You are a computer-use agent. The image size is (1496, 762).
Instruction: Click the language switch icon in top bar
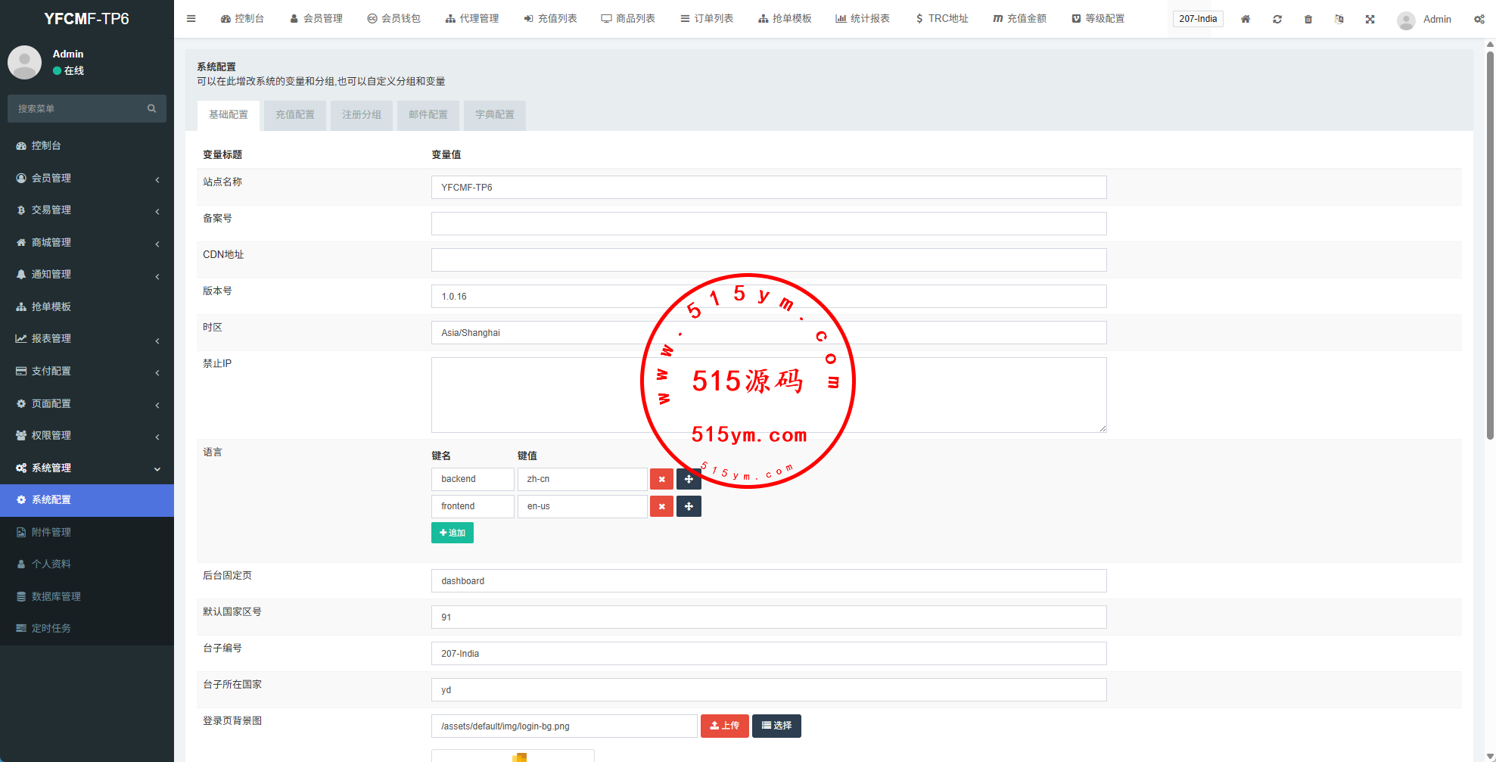(x=1339, y=19)
